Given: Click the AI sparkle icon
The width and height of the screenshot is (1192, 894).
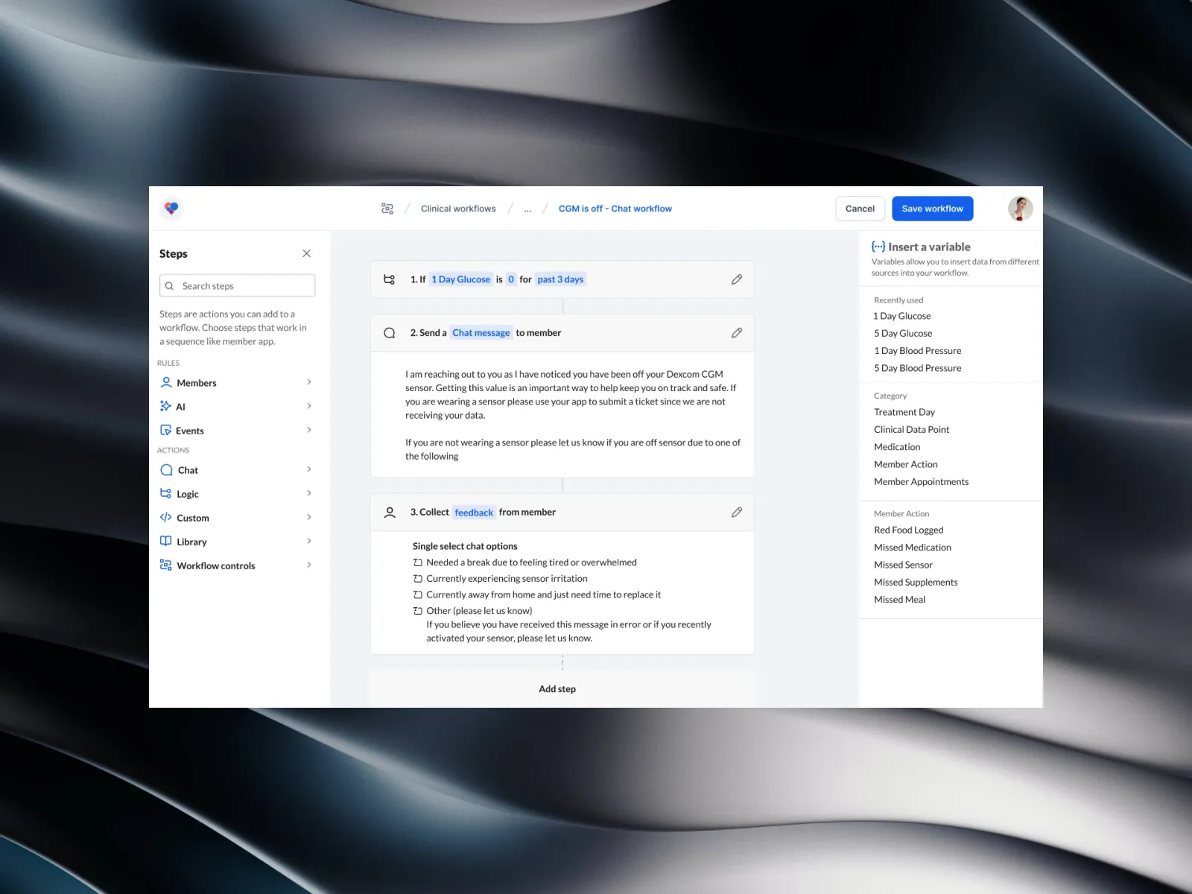Looking at the screenshot, I should [x=165, y=406].
